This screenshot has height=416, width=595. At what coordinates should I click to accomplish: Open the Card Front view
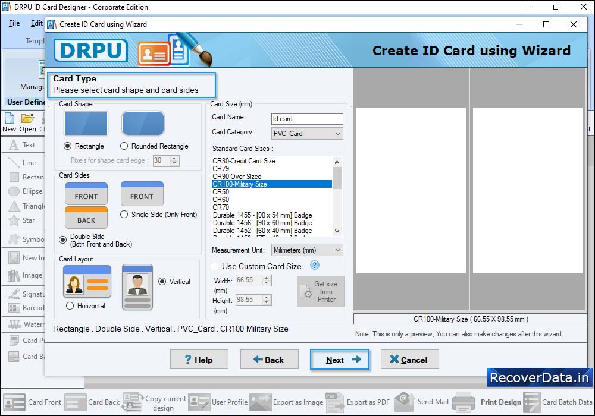(x=32, y=402)
